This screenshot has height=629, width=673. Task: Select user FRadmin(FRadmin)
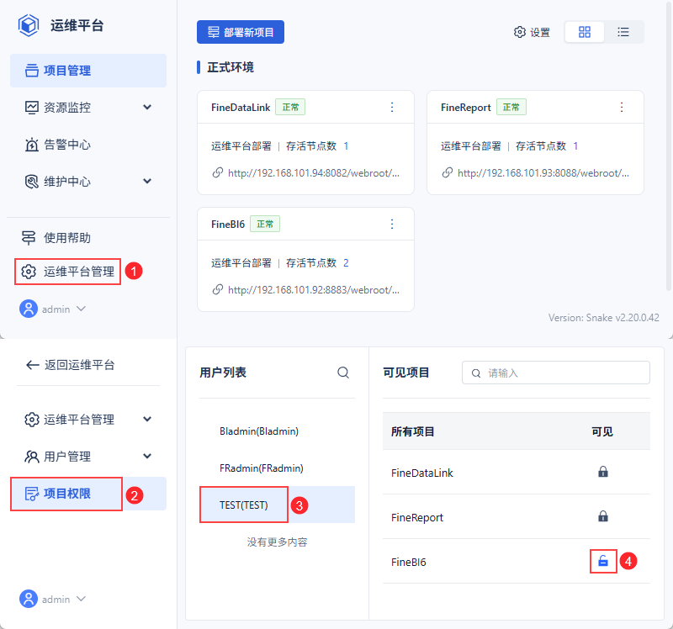pyautogui.click(x=278, y=468)
